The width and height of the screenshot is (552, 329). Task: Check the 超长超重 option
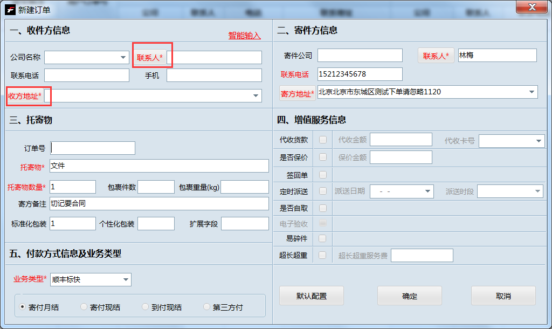tap(322, 255)
